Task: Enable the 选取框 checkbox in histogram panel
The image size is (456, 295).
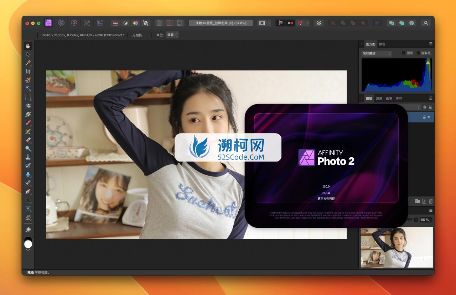Action: pyautogui.click(x=418, y=53)
